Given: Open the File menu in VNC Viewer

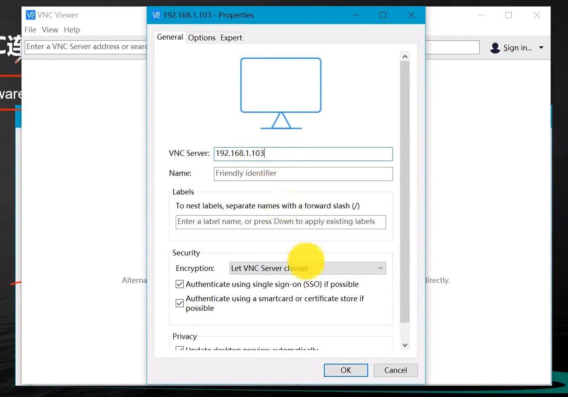Looking at the screenshot, I should (x=30, y=30).
